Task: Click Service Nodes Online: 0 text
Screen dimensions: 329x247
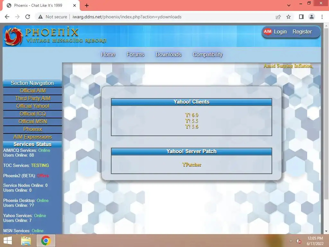Action: point(25,186)
